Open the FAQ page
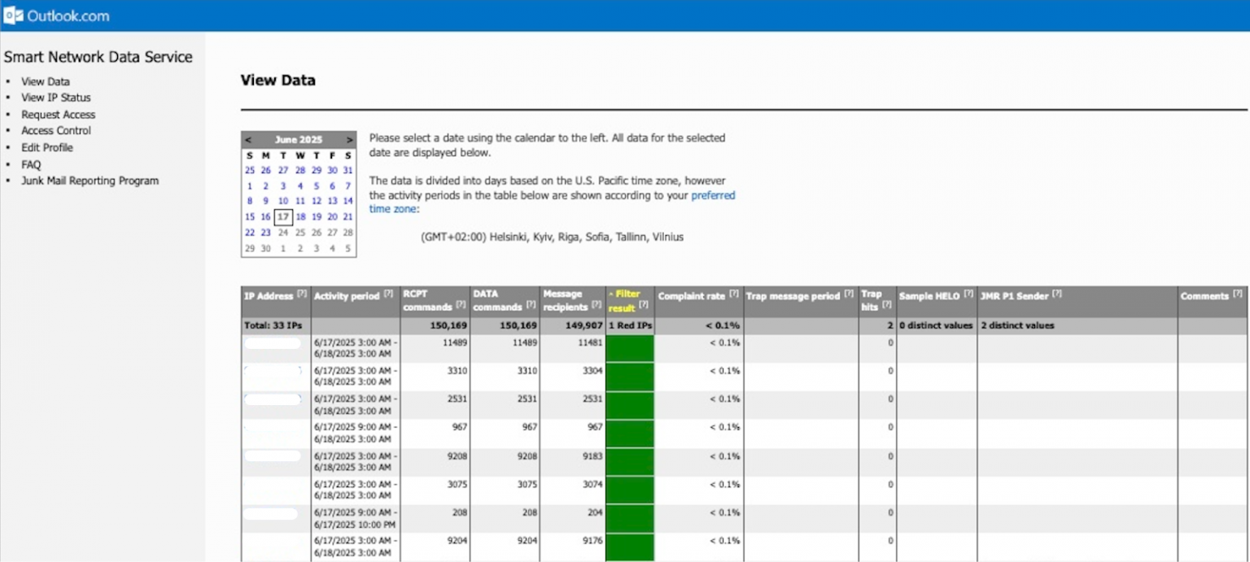The width and height of the screenshot is (1250, 562). coord(30,164)
